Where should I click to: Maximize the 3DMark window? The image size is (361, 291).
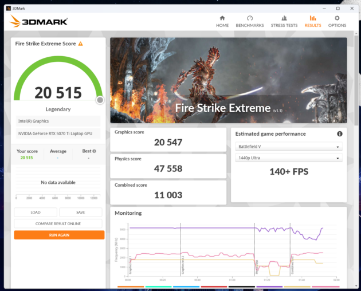tap(338, 8)
